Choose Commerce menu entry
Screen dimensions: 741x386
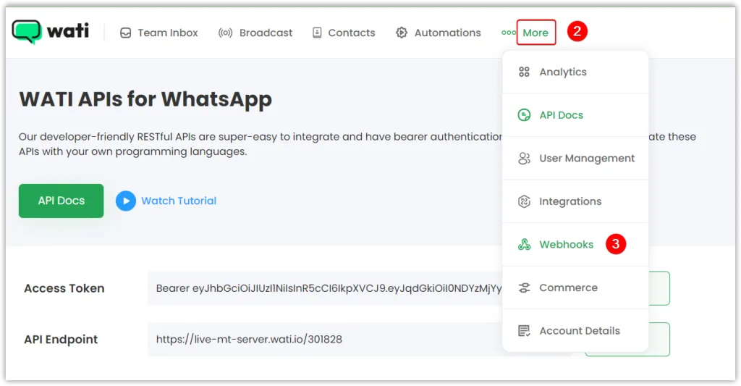coord(575,288)
